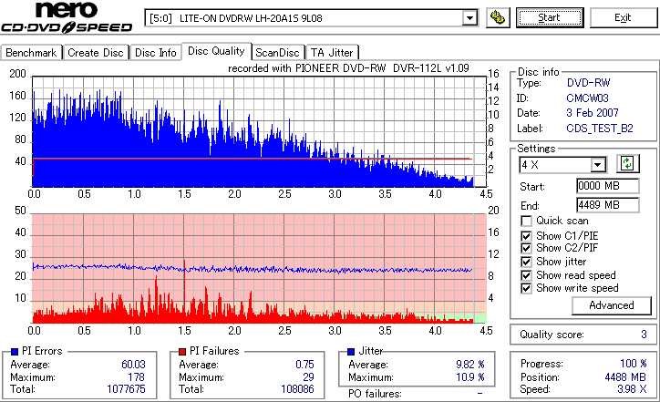
Task: Click the disc ID CMCW03
Action: [587, 98]
